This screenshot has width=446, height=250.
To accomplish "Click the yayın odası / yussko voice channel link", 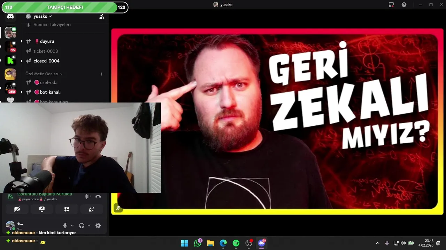I will pyautogui.click(x=37, y=199).
